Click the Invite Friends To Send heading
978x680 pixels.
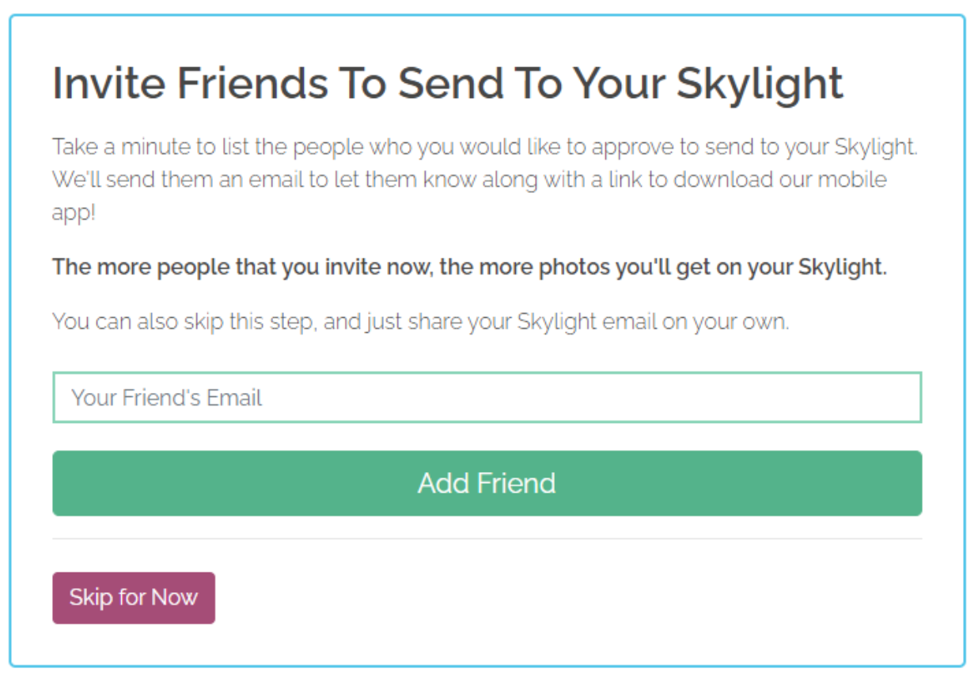click(447, 84)
